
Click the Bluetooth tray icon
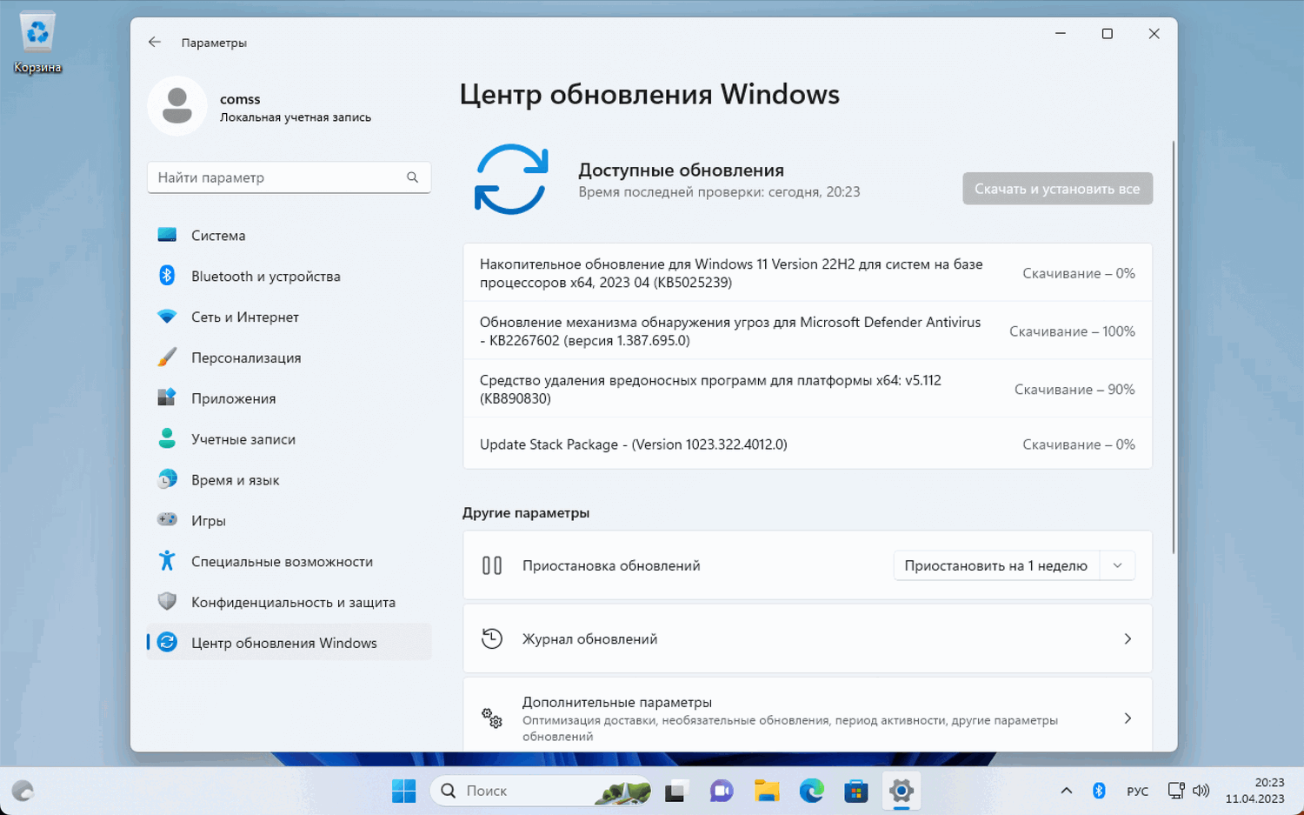click(x=1099, y=791)
